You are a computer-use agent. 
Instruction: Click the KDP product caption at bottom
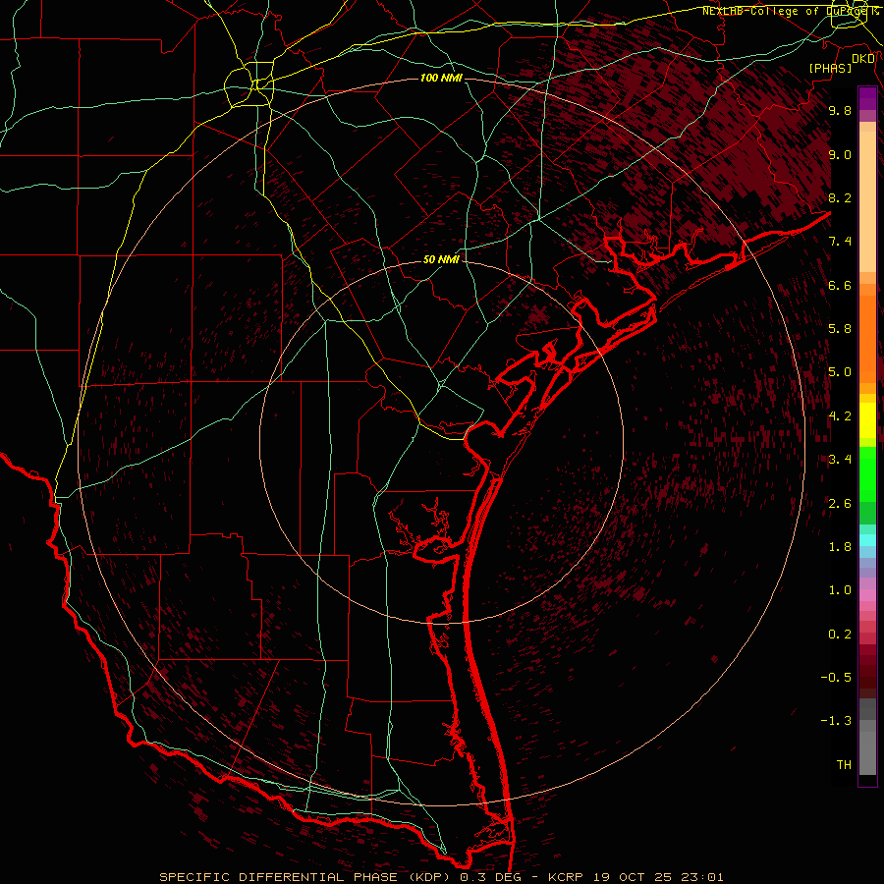pyautogui.click(x=441, y=877)
